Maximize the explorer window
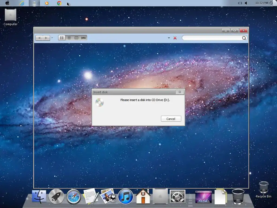Screen dimensions: 277x208 click(235, 30)
